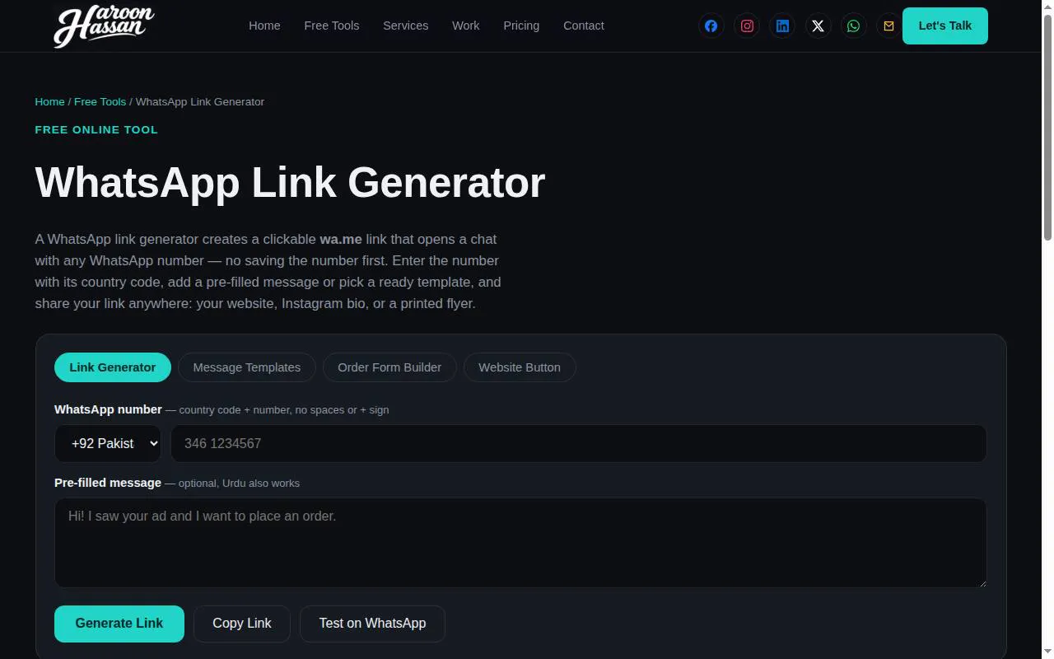
Task: Open the Services navigation item
Action: pyautogui.click(x=405, y=26)
